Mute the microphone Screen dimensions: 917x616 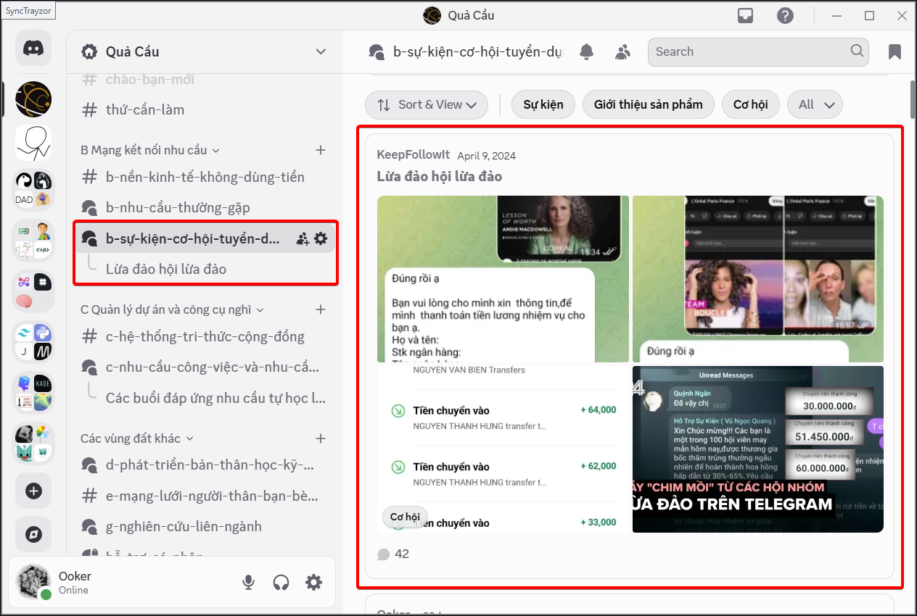click(x=249, y=582)
